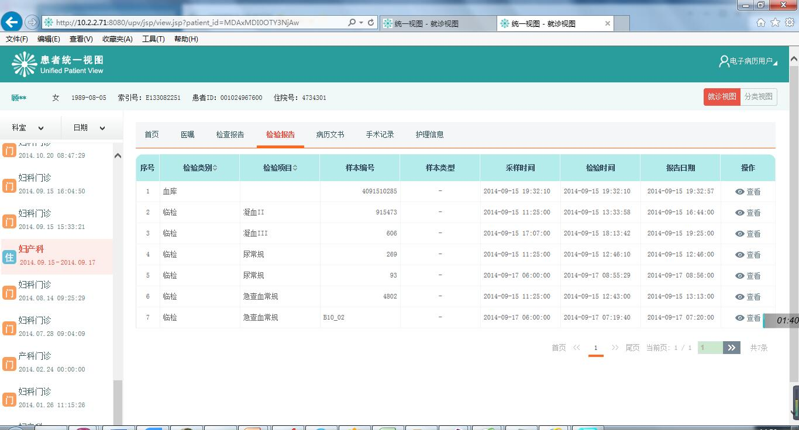799x430 pixels.
Task: Click the favorites star icon
Action: coord(775,23)
